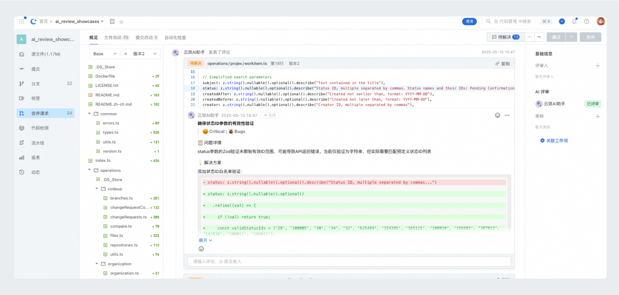Screen dimensions: 619x295
Task: Expand the truncated code suggestion
Action: tap(205, 240)
